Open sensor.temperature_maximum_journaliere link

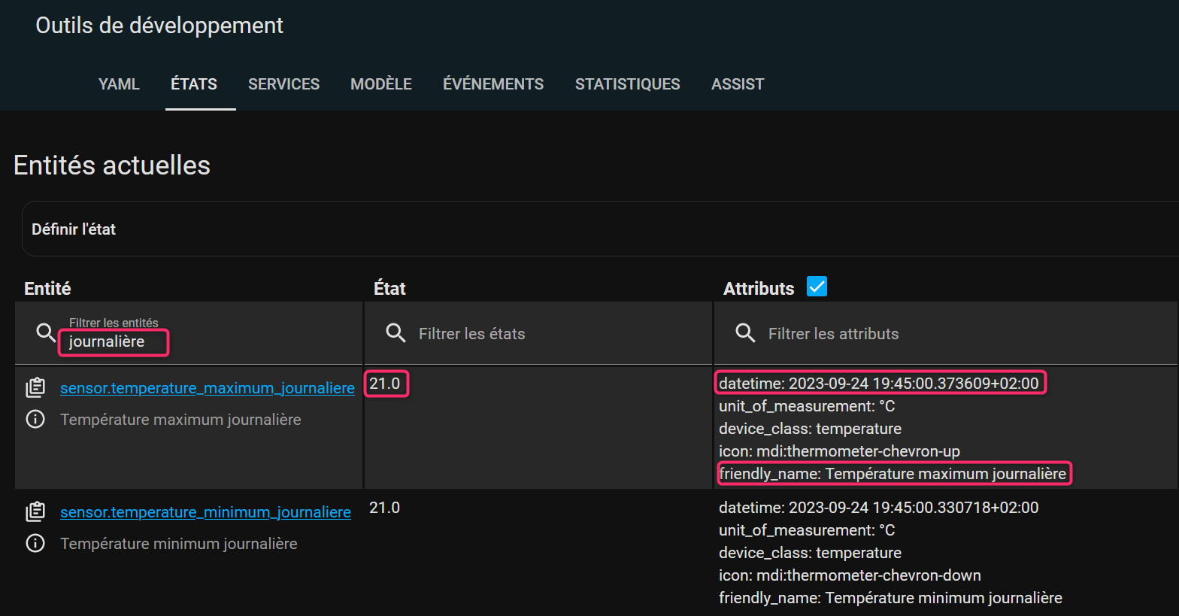[207, 388]
